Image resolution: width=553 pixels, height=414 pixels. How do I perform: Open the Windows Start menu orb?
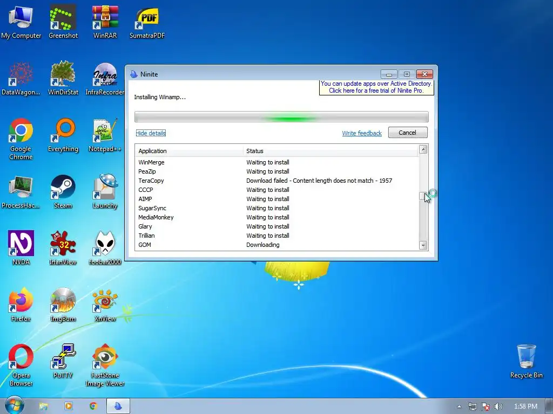(14, 406)
